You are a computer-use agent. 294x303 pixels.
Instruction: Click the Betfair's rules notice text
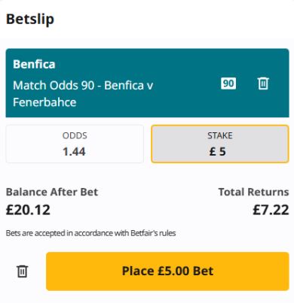click(x=90, y=233)
